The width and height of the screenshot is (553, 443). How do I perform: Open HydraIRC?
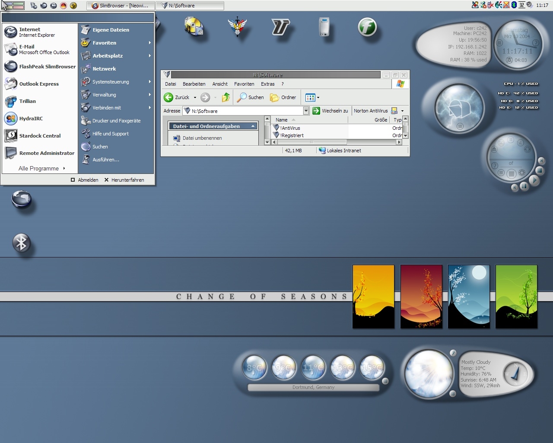[40, 119]
